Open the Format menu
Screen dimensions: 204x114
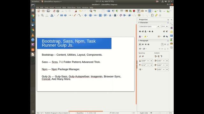58,8
